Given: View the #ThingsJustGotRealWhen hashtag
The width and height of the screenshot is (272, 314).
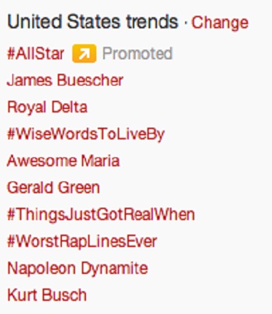Looking at the screenshot, I should point(101,215).
